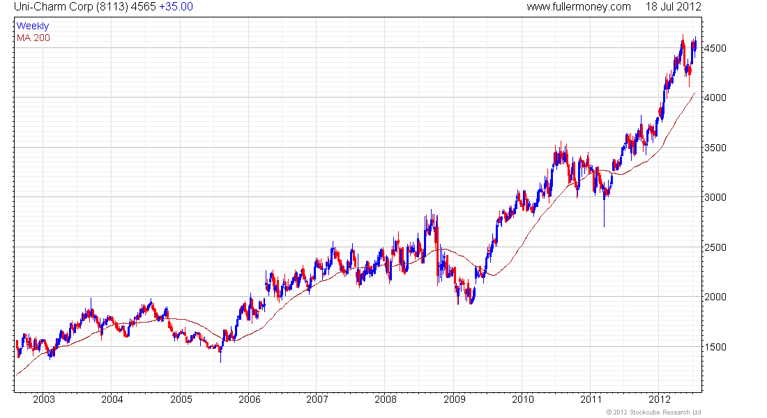Click the 2008 year axis label

pyautogui.click(x=386, y=399)
